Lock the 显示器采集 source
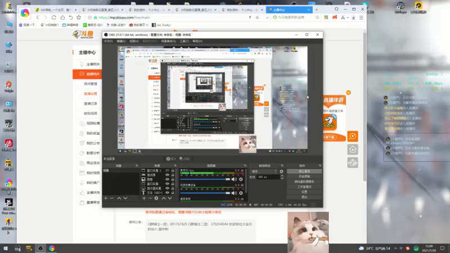The height and width of the screenshot is (253, 450). coord(173,188)
